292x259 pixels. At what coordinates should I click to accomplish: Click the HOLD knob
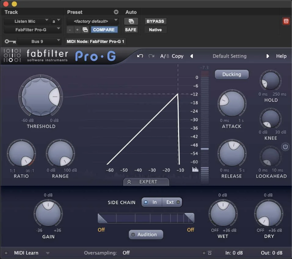pyautogui.click(x=270, y=81)
